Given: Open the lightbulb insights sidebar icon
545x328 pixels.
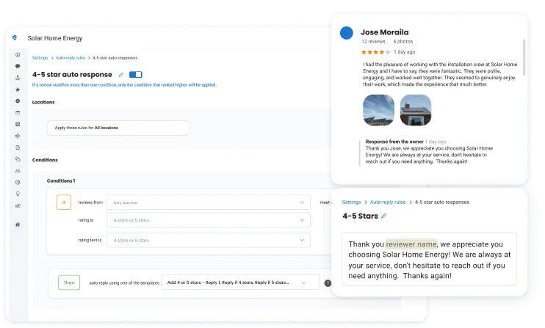Looking at the screenshot, I should pos(18,194).
